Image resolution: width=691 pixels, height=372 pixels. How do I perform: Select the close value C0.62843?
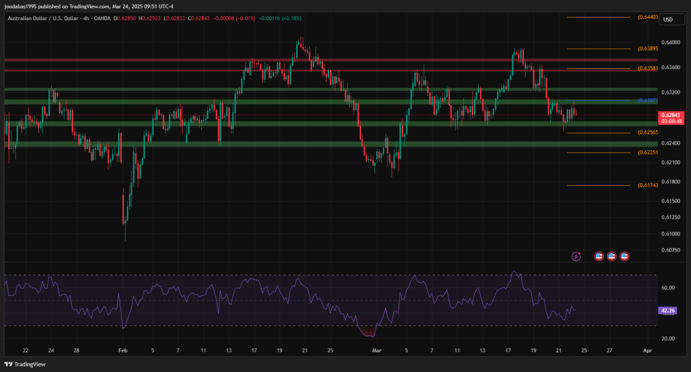pyautogui.click(x=198, y=18)
